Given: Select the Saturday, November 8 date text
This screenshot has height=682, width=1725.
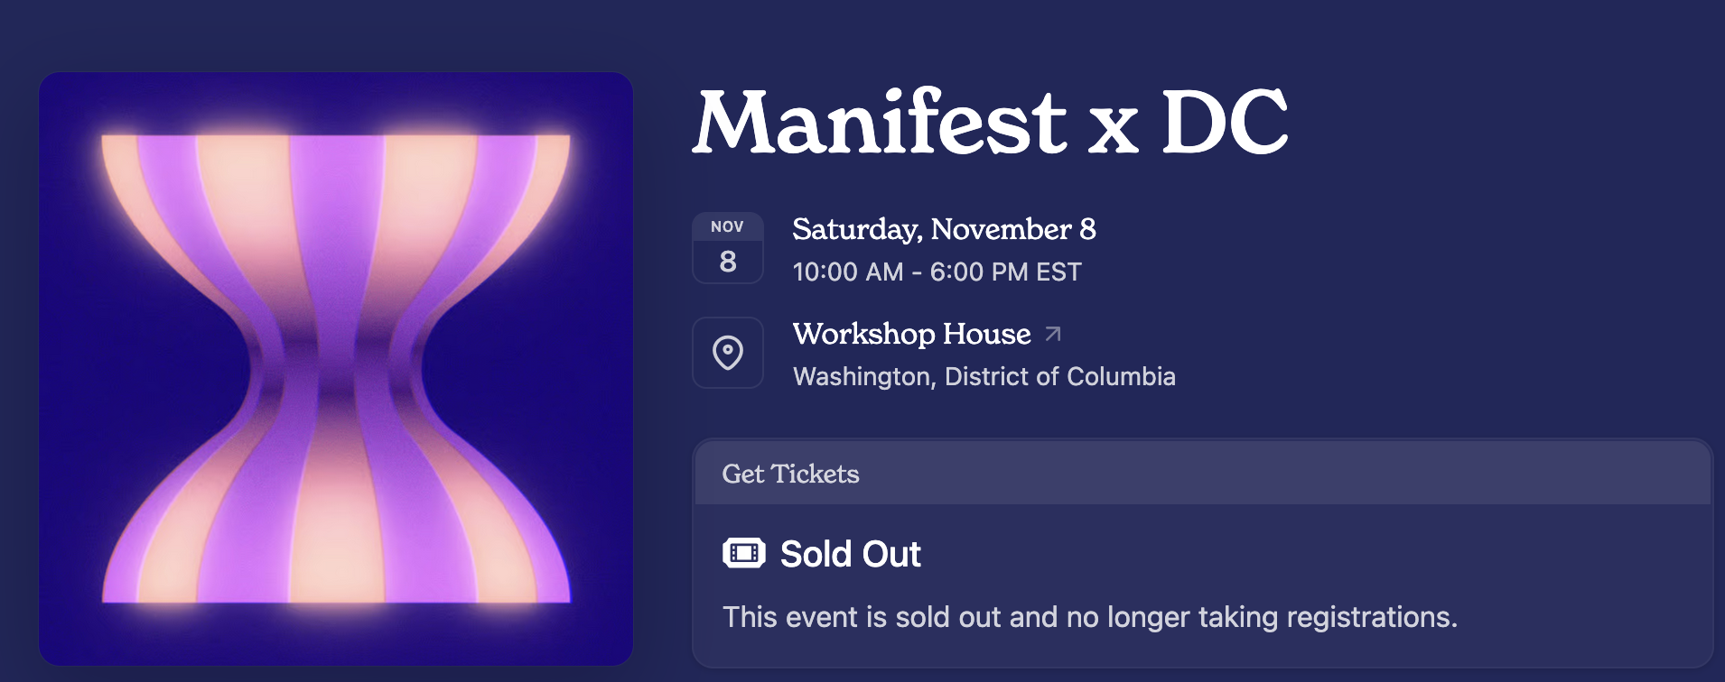Looking at the screenshot, I should [x=944, y=229].
